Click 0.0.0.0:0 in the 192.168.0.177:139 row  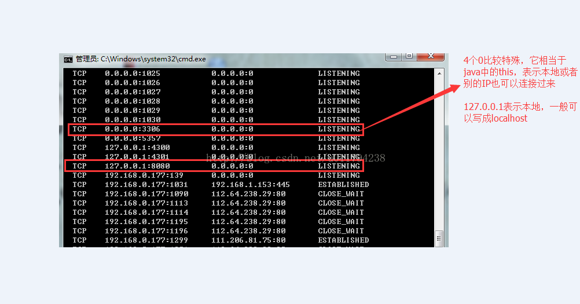(x=232, y=175)
